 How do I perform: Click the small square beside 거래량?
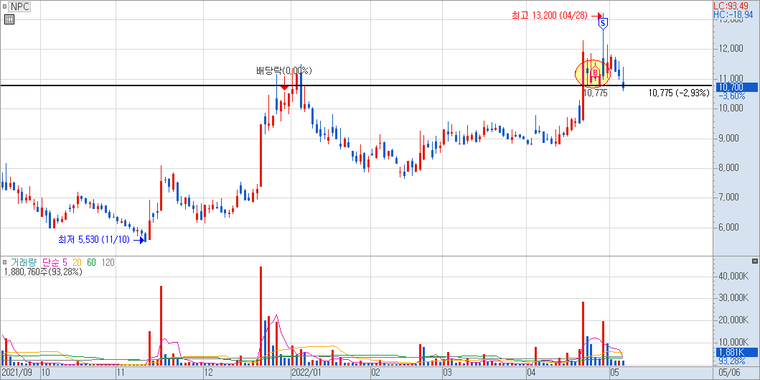[5, 263]
